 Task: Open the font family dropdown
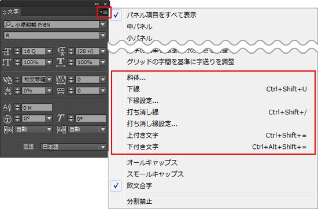[x=103, y=24]
